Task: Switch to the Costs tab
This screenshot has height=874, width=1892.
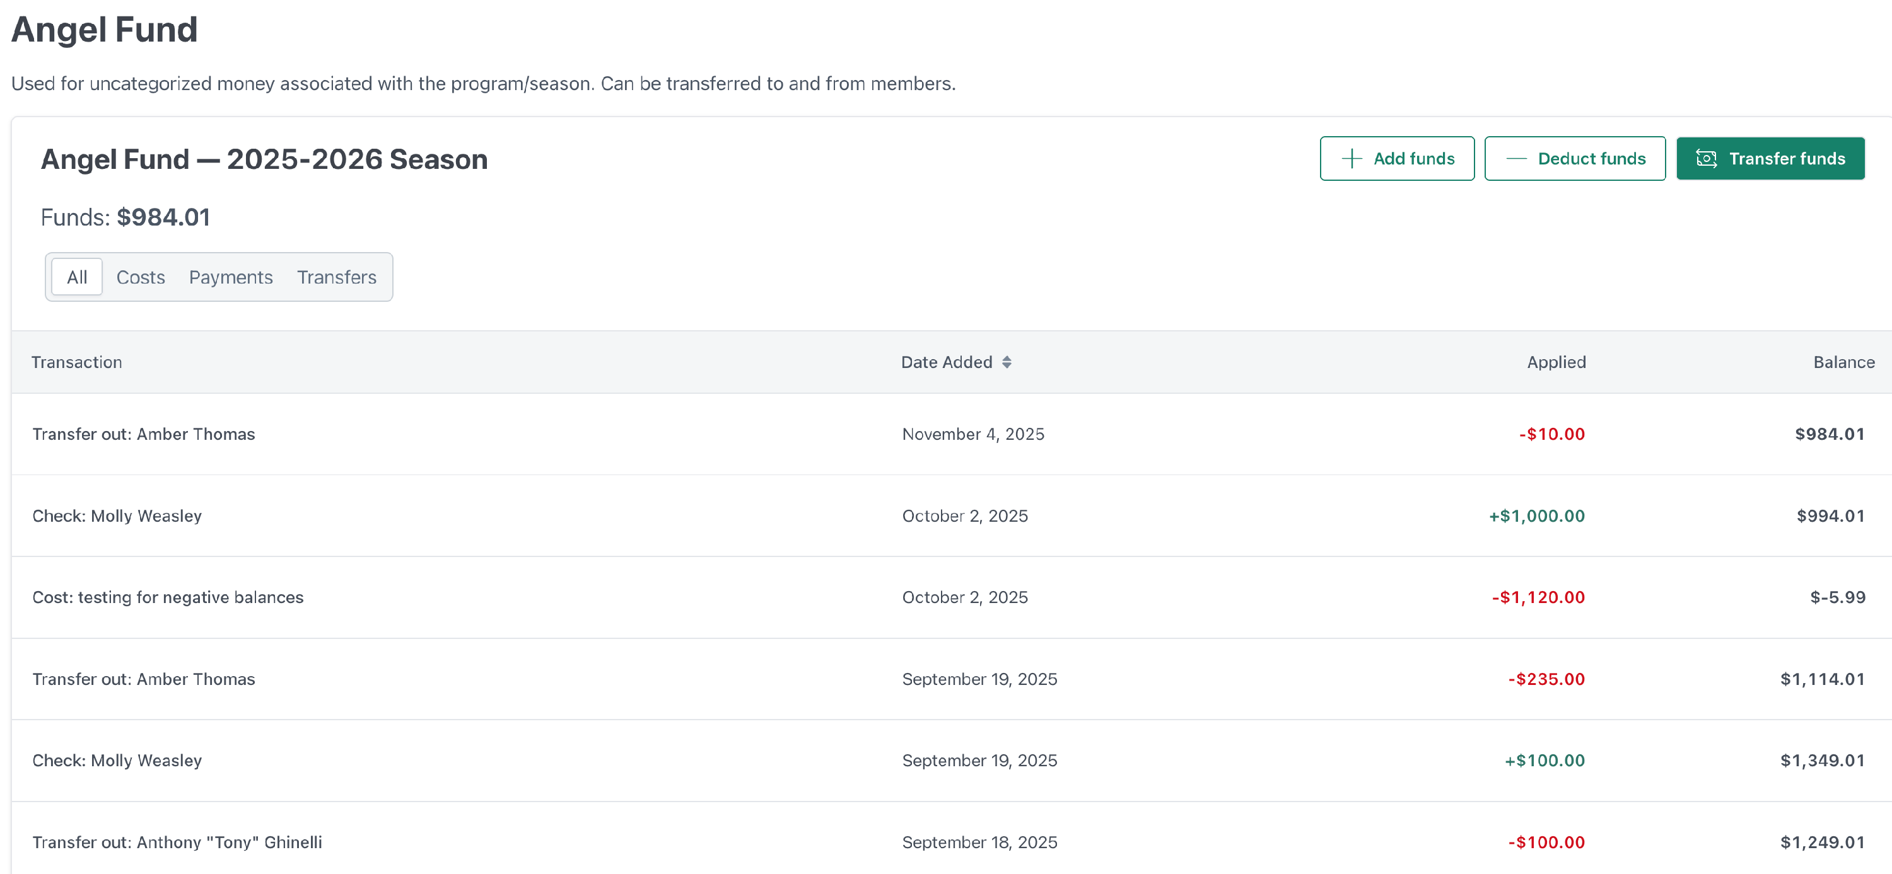Action: (140, 277)
